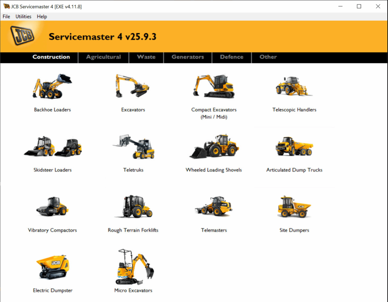Viewport: 388px width, 302px height.
Task: Select the Vibratory Compactors icon
Action: [53, 207]
